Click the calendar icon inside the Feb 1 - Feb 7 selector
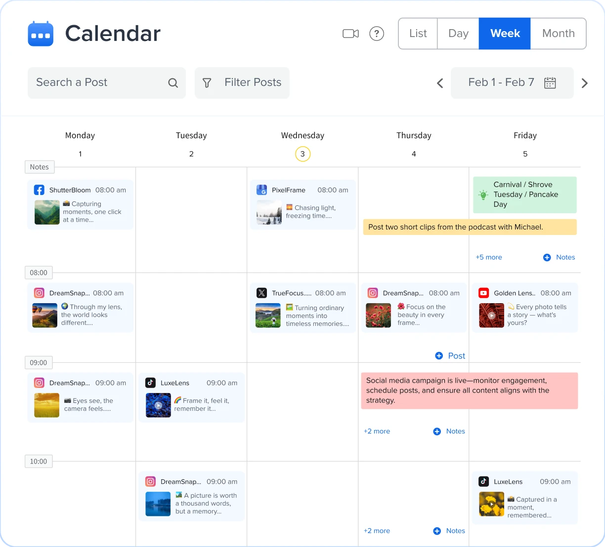The width and height of the screenshot is (605, 547). coord(550,82)
